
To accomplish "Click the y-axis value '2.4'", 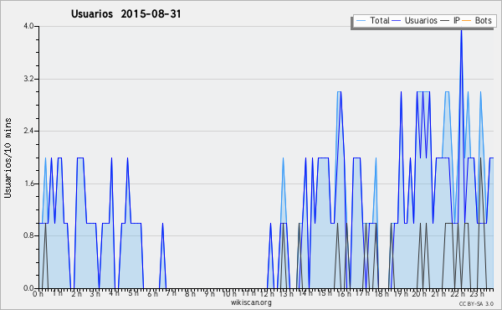I will tap(28, 131).
